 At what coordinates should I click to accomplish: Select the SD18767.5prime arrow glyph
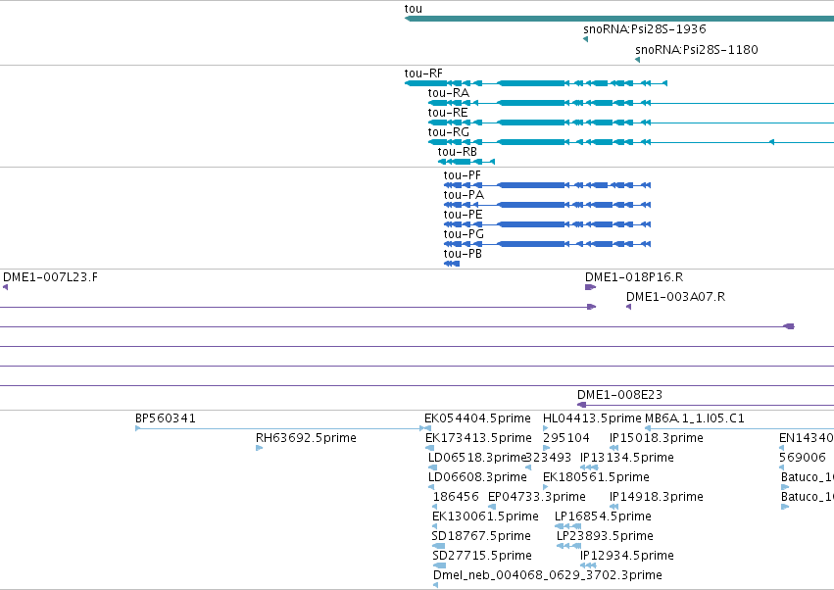coord(438,546)
